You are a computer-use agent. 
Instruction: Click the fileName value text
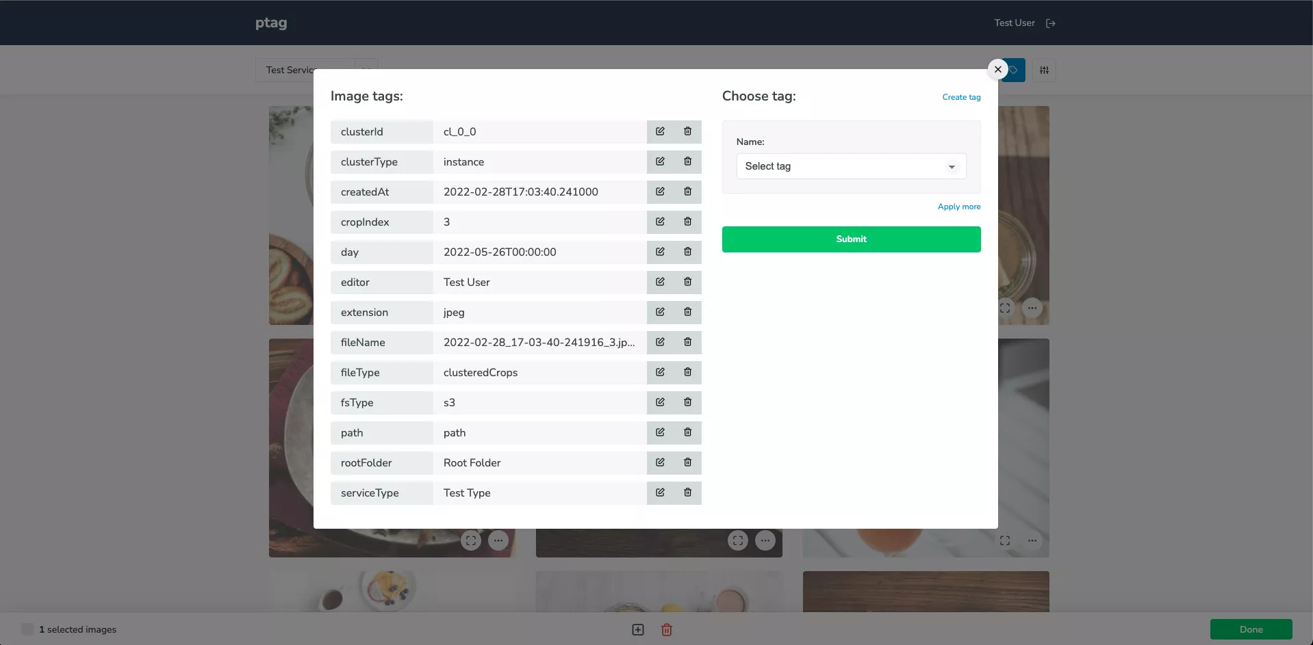(x=539, y=342)
